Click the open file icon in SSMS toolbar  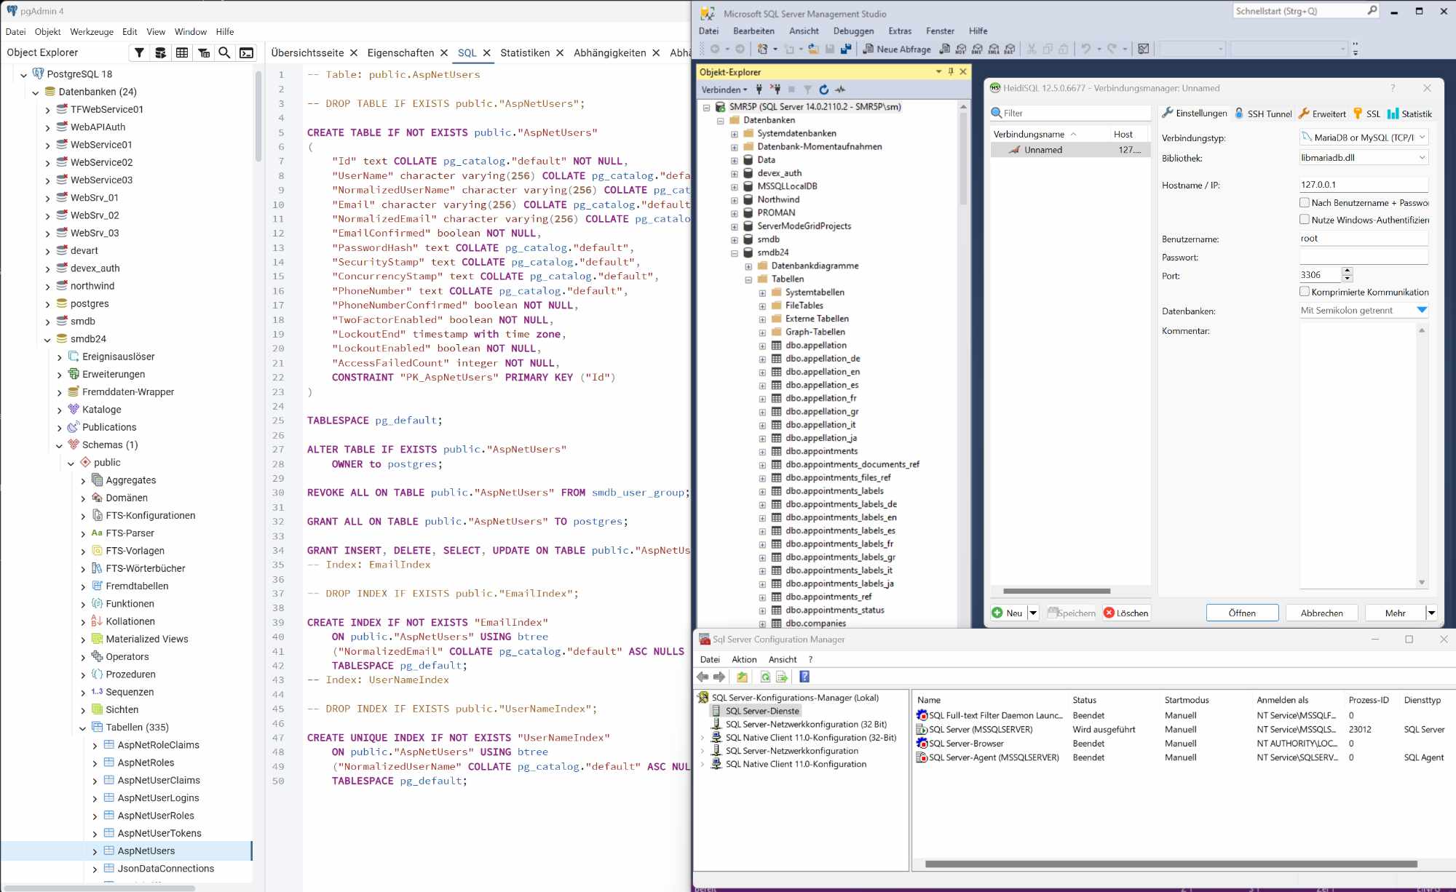(813, 49)
